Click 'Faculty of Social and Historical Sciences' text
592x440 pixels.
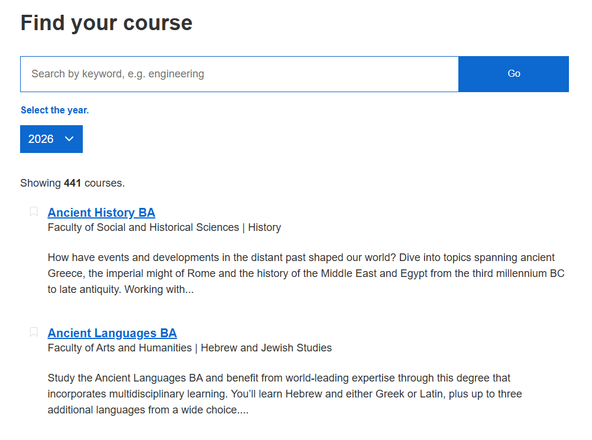(x=143, y=227)
